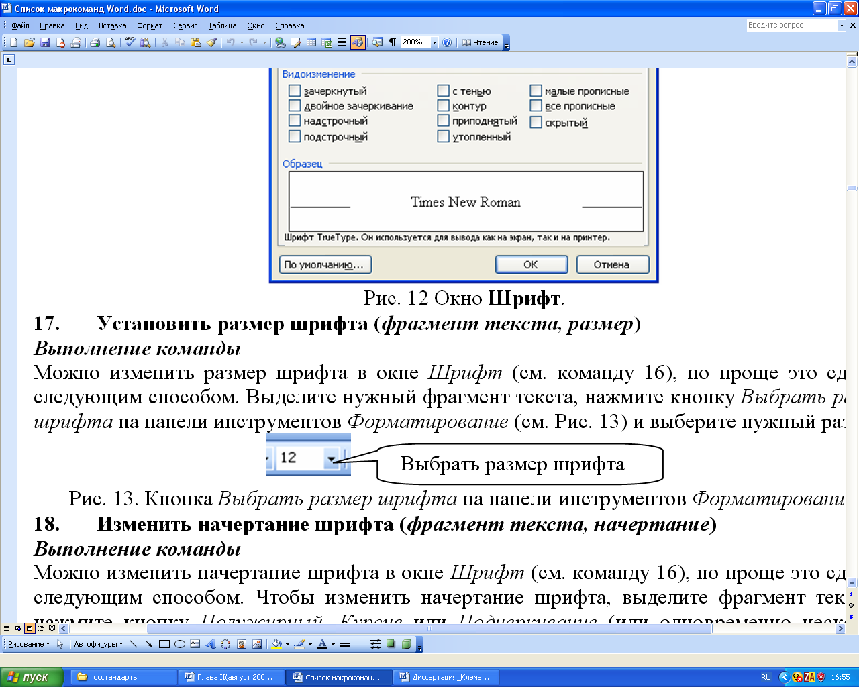Insert a picture from file icon

[x=256, y=644]
